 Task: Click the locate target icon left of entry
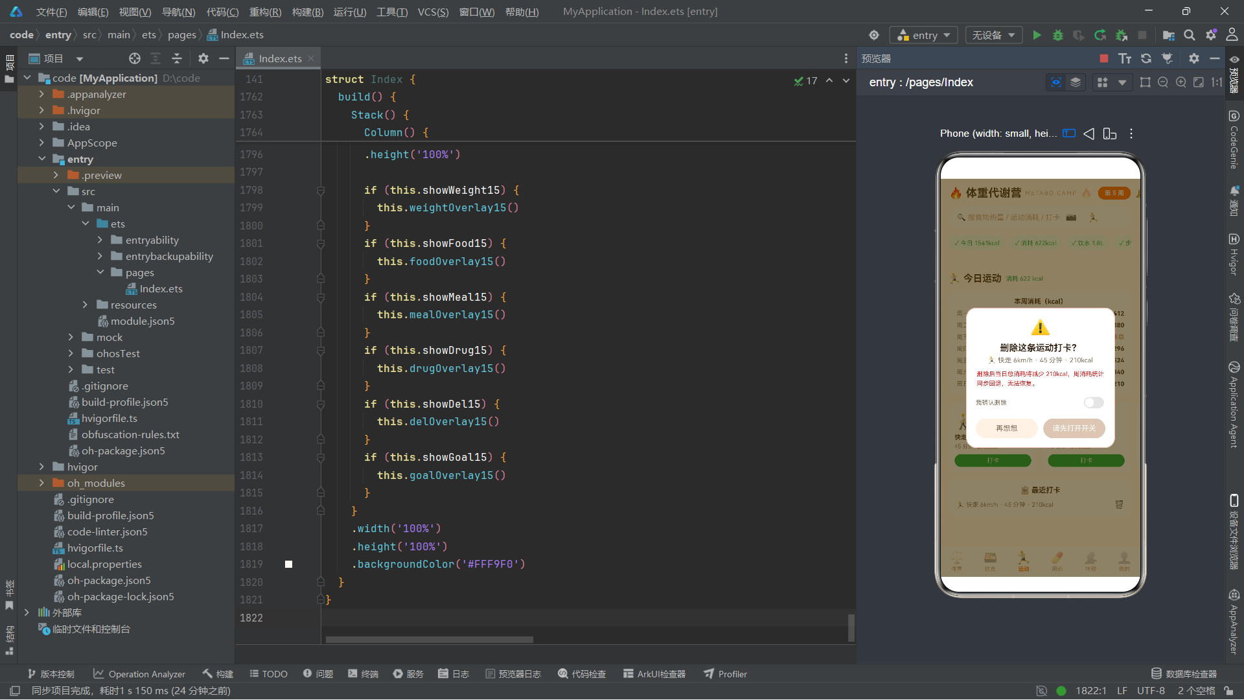point(874,35)
